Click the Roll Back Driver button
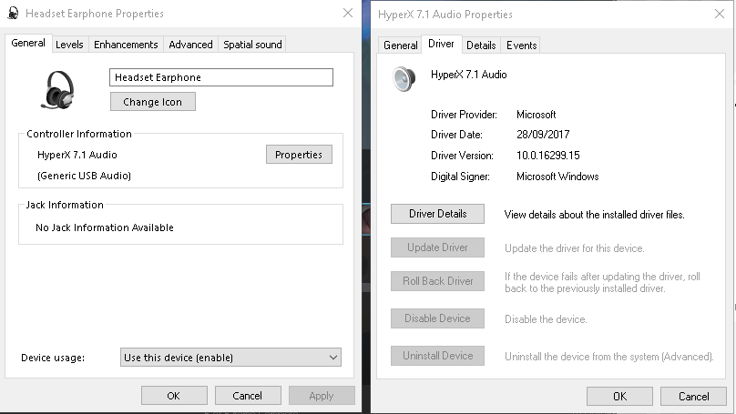Viewport: 736px width, 414px height. pos(437,281)
